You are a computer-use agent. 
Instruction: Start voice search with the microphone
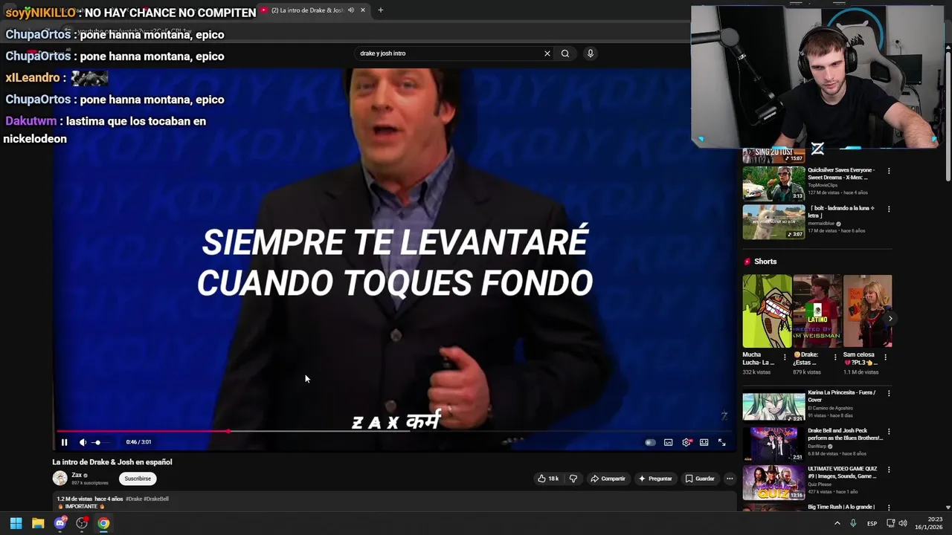coord(591,53)
